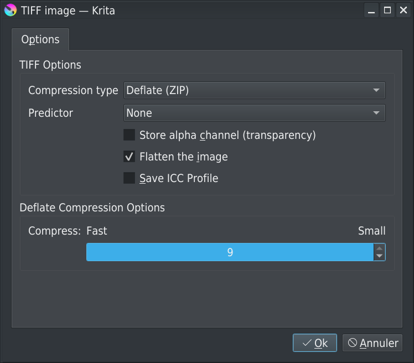The image size is (414, 363).
Task: Enable Save ICC Profile checkbox
Action: (x=129, y=178)
